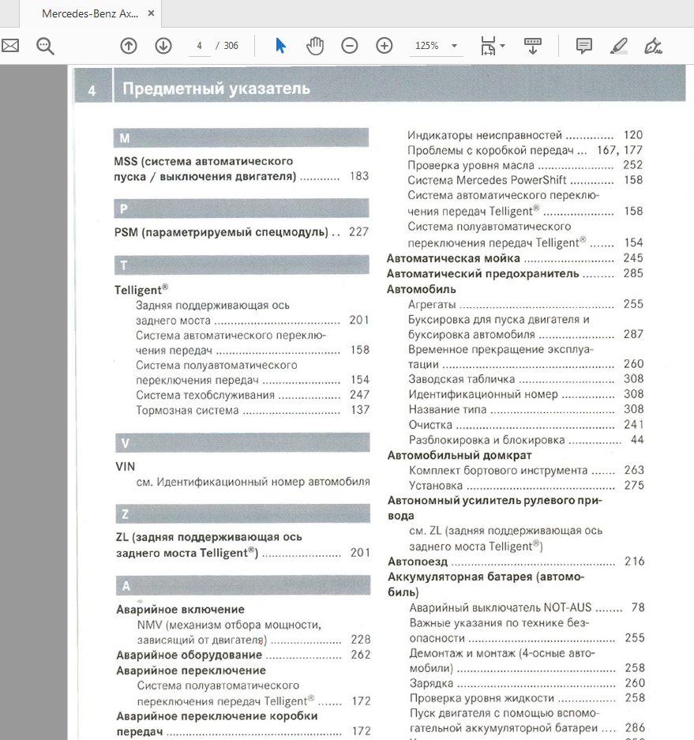The width and height of the screenshot is (694, 740).
Task: Click the Аварийное включение entry
Action: coord(180,609)
